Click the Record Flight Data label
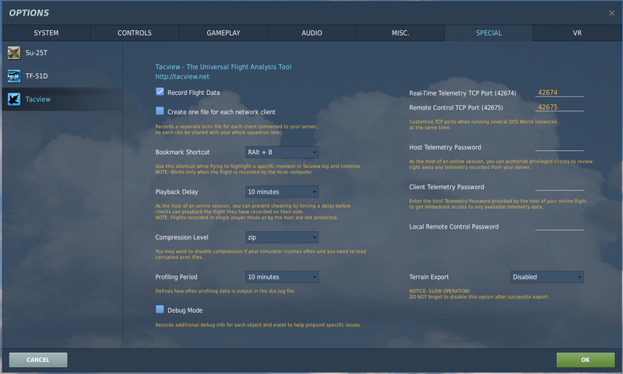This screenshot has height=374, width=623. (193, 93)
